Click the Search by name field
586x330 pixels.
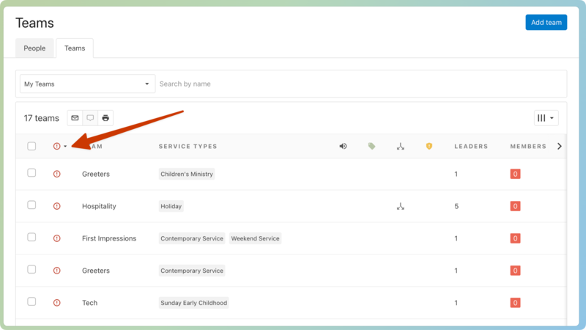tap(359, 84)
